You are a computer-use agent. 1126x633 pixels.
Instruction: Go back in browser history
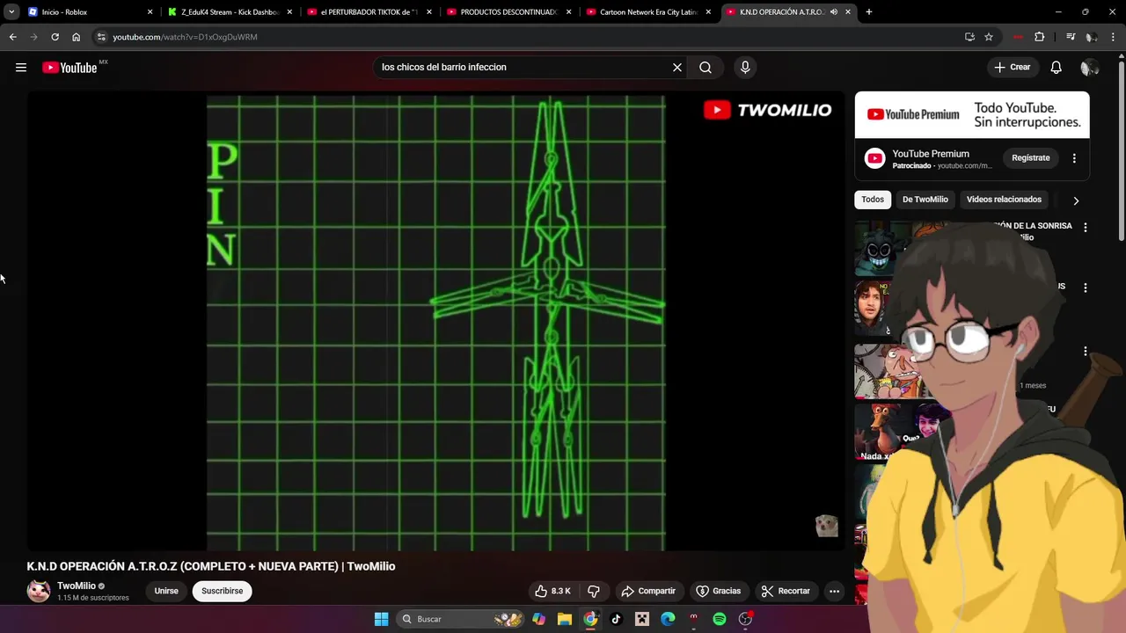click(12, 37)
